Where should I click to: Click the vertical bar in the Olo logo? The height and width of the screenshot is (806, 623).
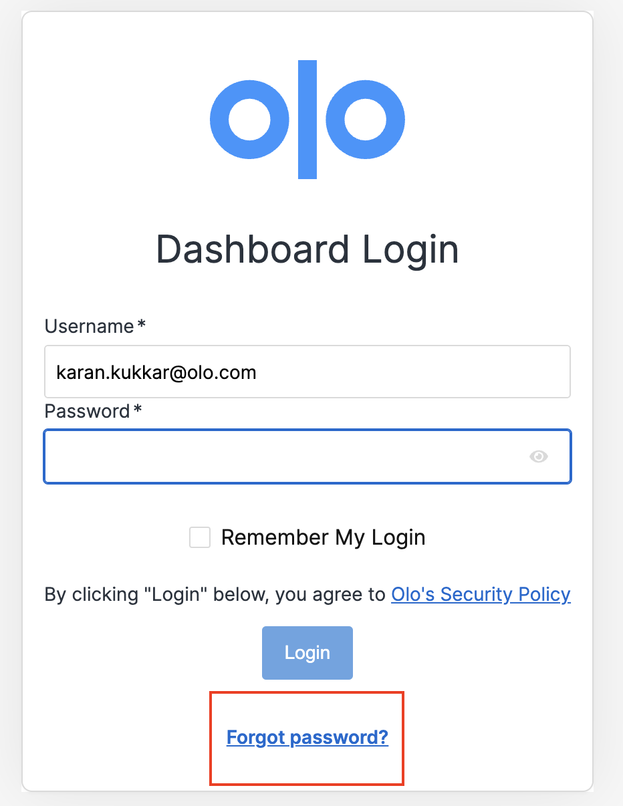point(307,120)
